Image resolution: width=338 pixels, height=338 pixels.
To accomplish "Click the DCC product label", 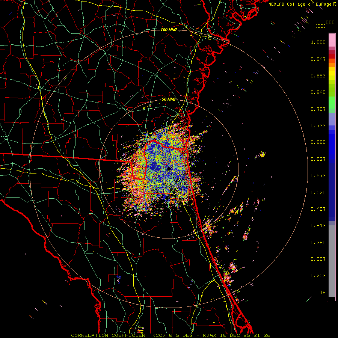I will point(330,23).
